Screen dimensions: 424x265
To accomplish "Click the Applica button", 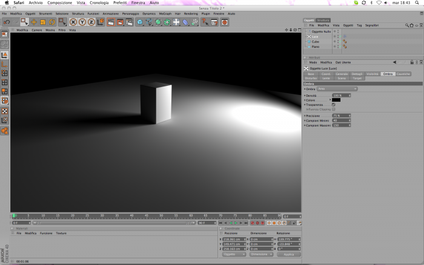I will (x=289, y=254).
